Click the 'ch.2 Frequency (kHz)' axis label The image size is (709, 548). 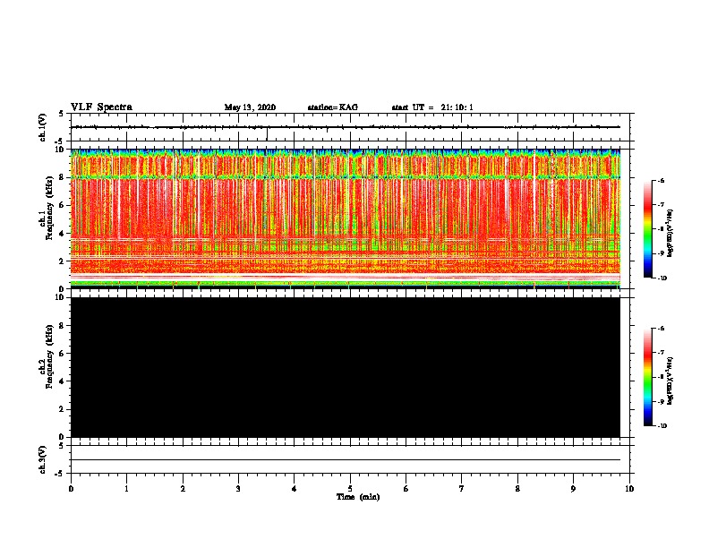click(x=47, y=356)
